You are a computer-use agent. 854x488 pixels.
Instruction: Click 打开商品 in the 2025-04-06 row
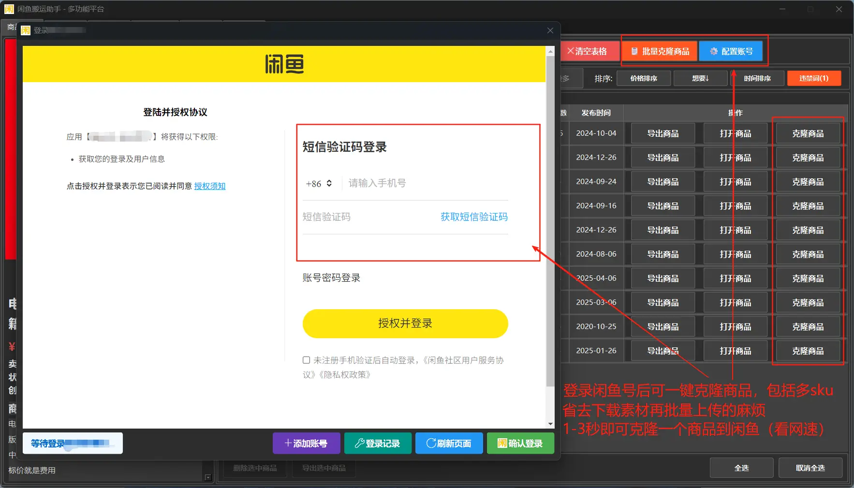tap(736, 278)
